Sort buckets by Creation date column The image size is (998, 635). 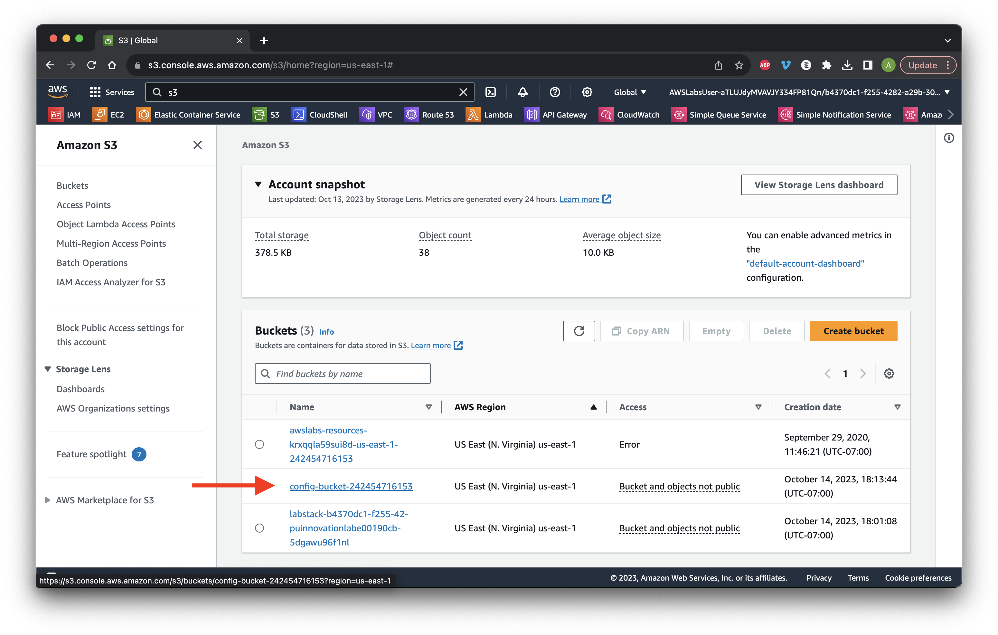tap(897, 407)
